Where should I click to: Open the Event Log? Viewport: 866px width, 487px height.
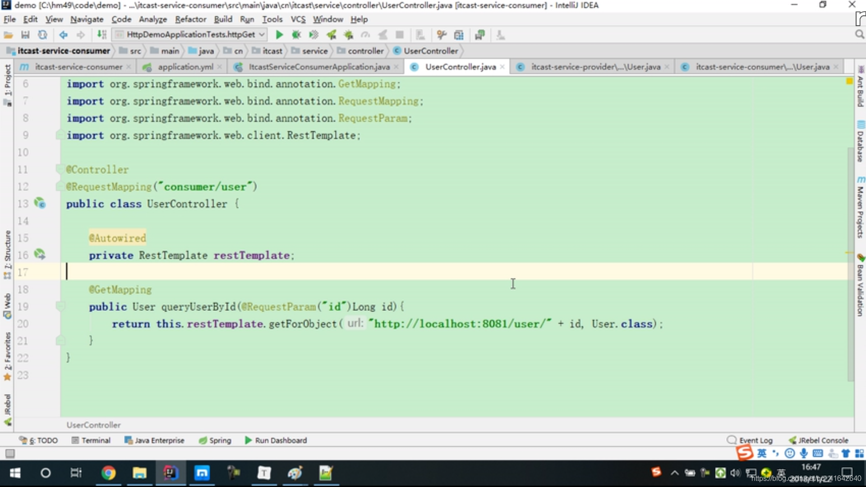(750, 441)
